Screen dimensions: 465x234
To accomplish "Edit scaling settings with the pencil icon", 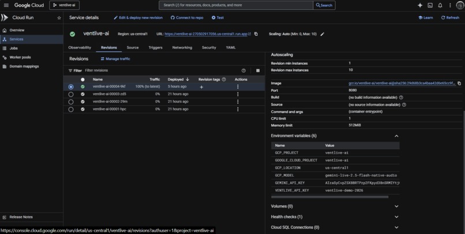I will coord(322,34).
